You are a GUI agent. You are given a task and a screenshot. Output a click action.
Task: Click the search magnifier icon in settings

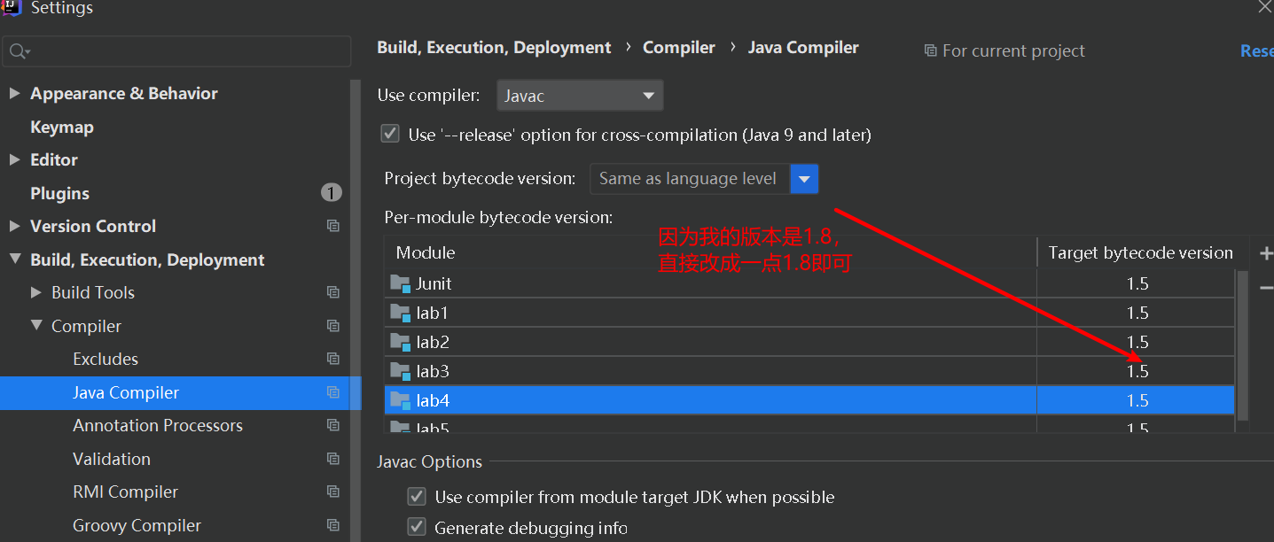point(18,52)
